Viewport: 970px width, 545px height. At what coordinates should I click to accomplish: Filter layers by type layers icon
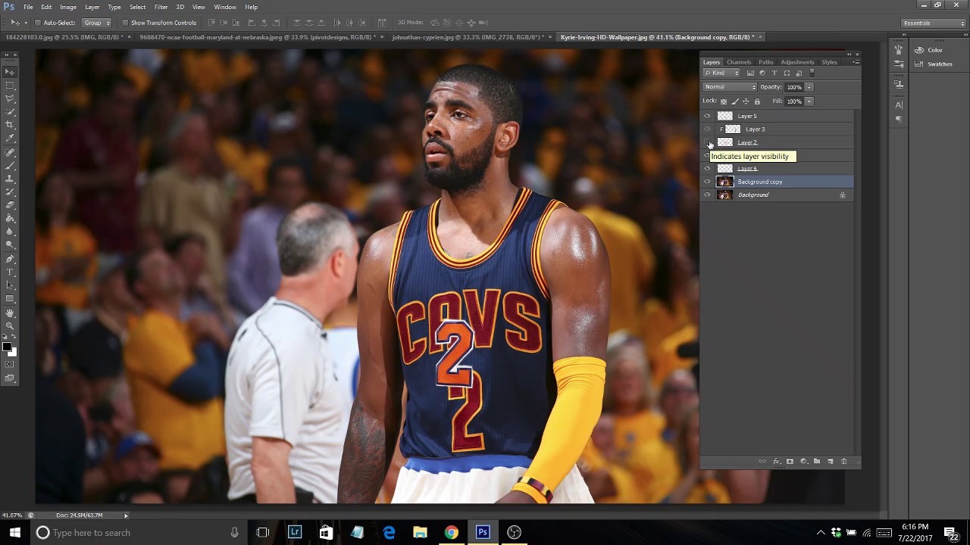pyautogui.click(x=774, y=73)
